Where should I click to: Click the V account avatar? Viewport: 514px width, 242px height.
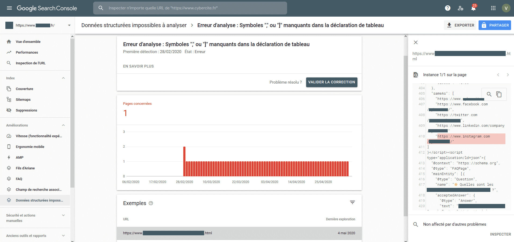coord(506,8)
